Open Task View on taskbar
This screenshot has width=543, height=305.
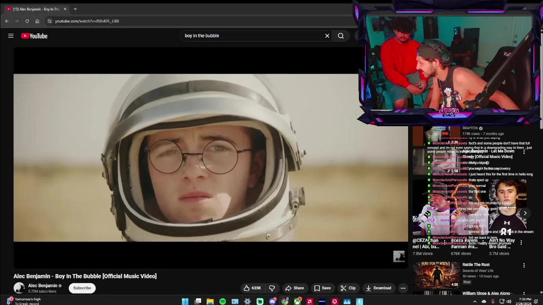198,302
